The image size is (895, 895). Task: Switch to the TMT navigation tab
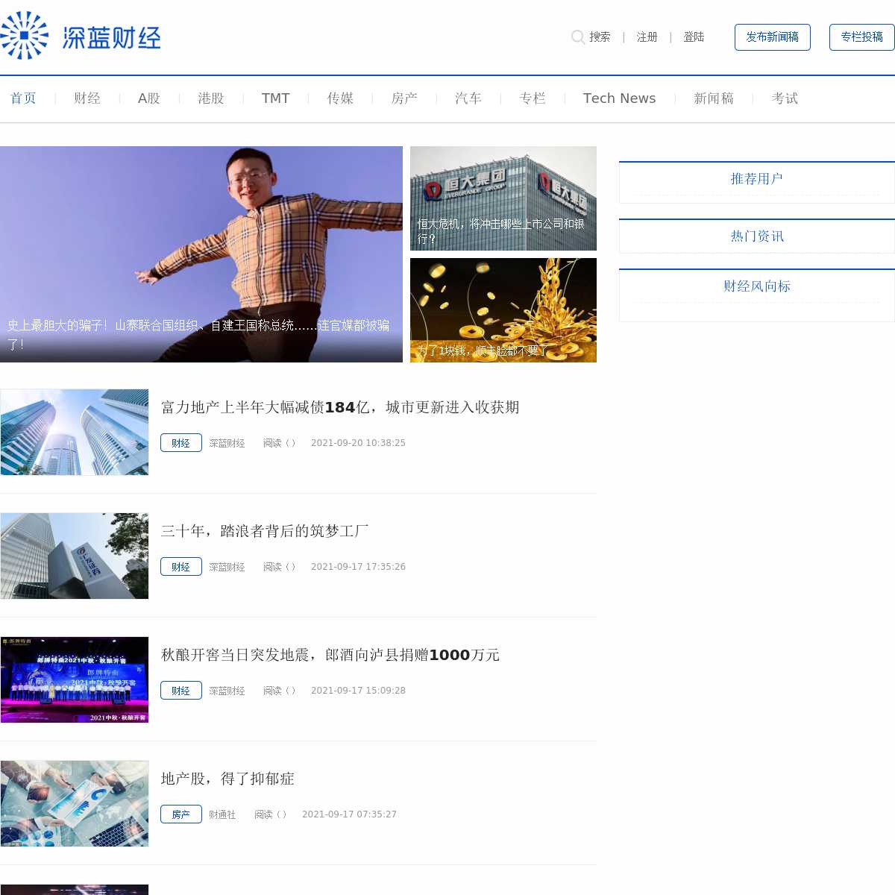pos(275,98)
